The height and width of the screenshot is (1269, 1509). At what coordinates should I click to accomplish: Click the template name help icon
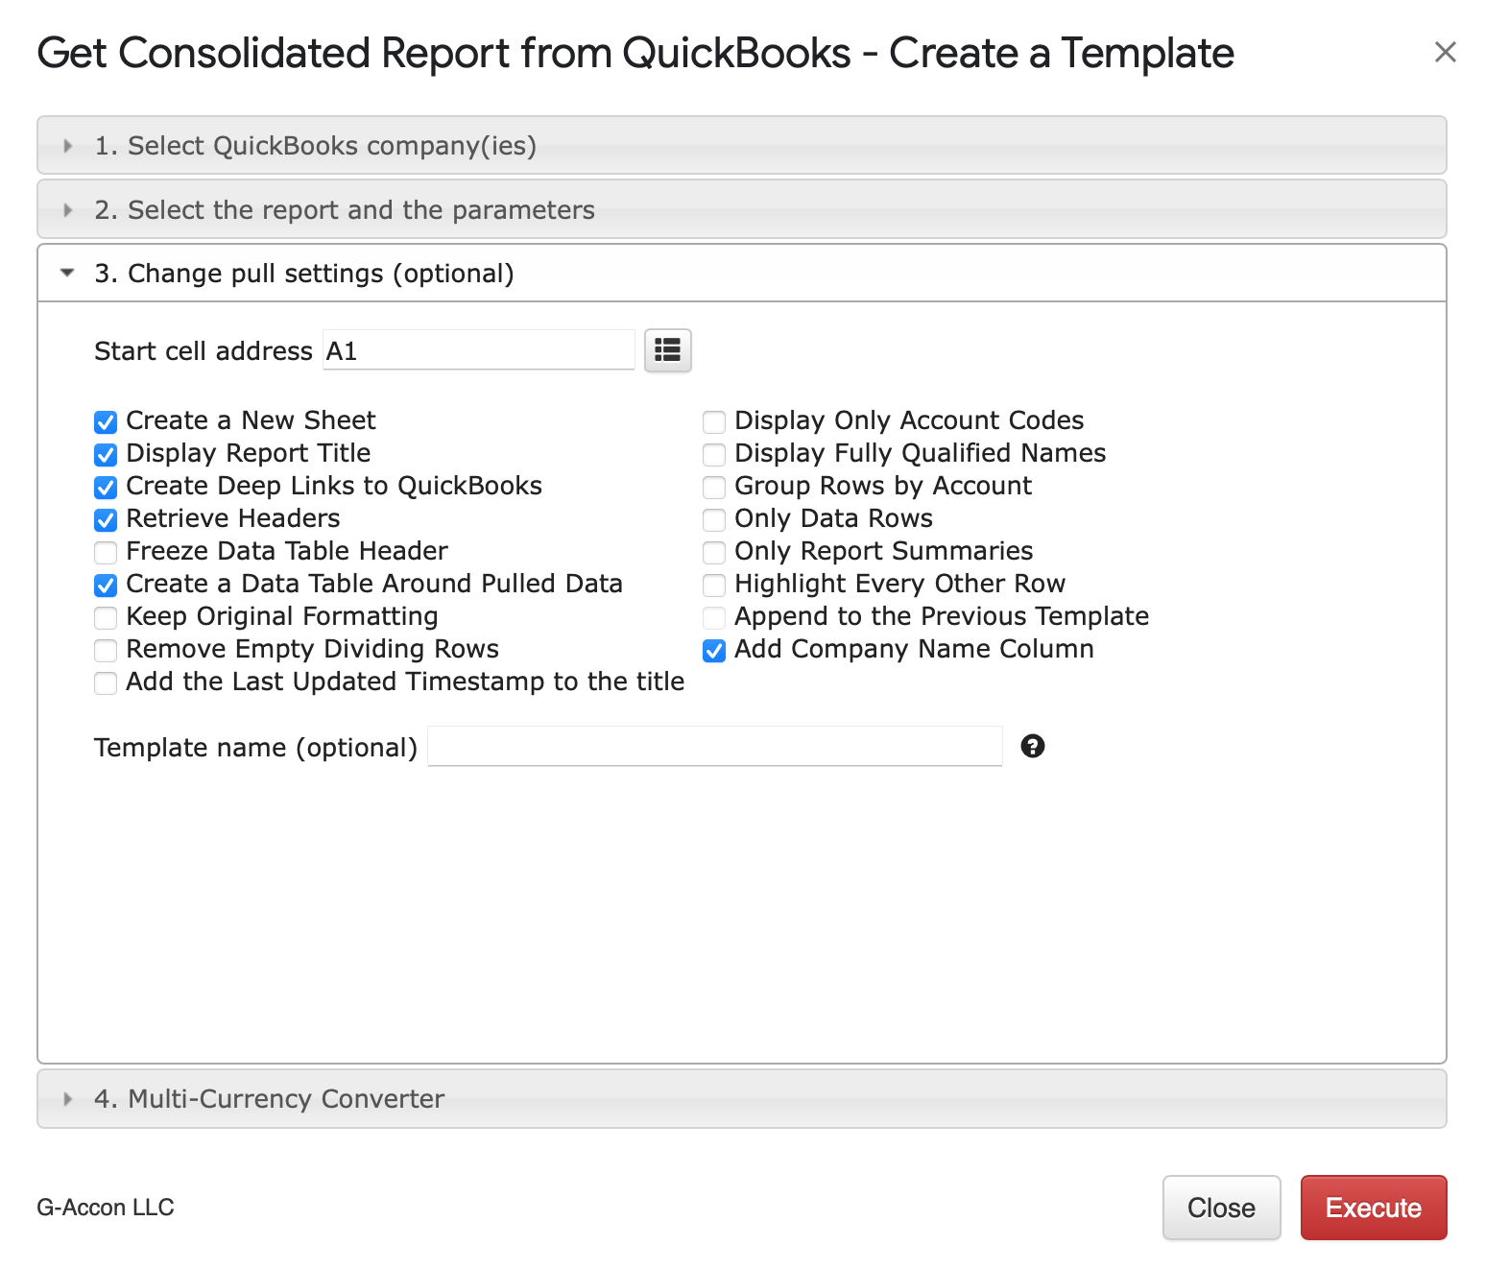coord(1032,746)
